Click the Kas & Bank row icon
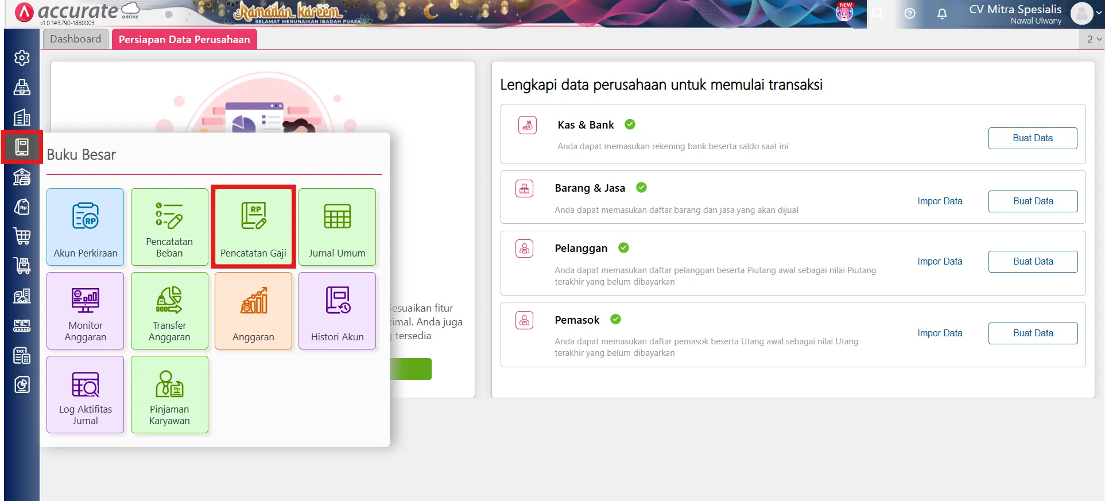The image size is (1105, 501). (x=527, y=125)
